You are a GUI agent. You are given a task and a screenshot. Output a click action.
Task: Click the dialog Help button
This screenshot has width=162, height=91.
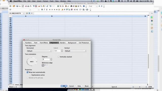79,86
